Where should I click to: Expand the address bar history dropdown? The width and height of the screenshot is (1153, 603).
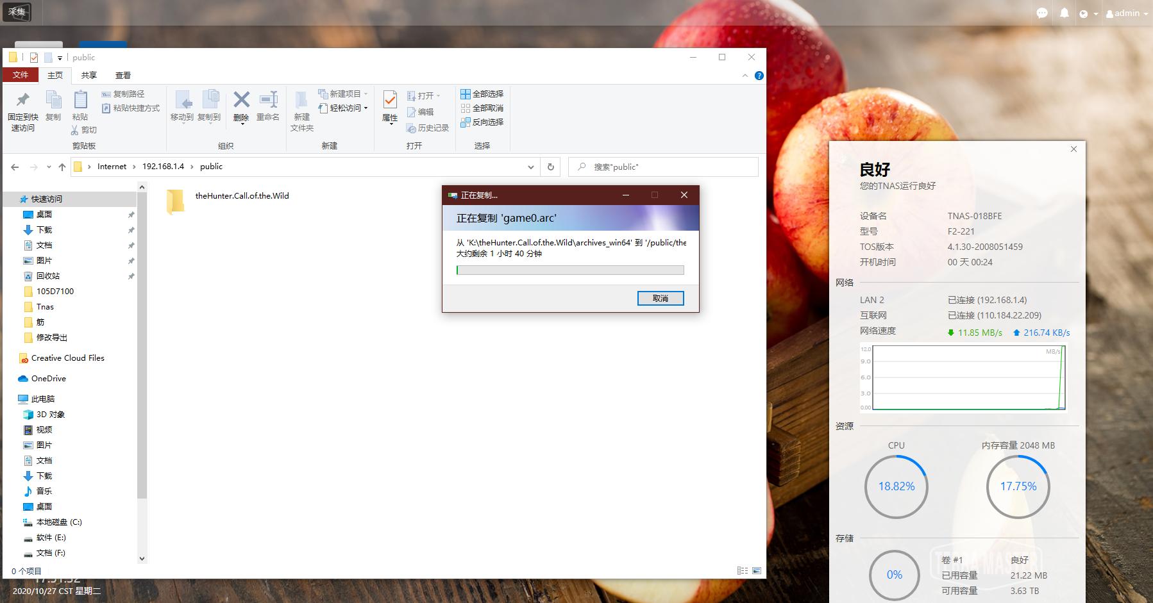(530, 167)
